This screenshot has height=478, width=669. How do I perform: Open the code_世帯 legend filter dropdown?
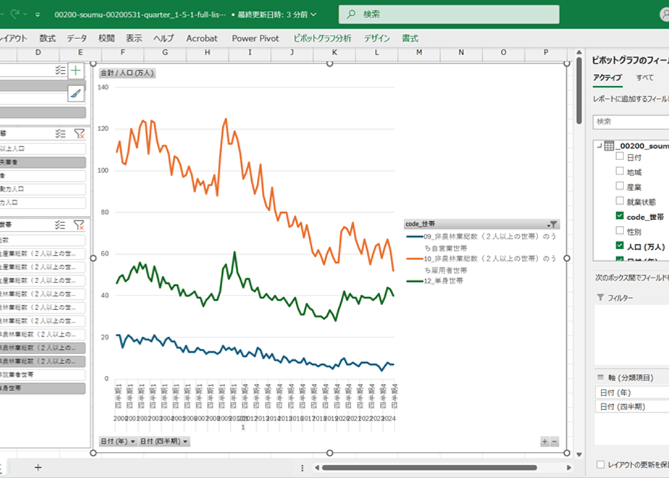point(552,224)
